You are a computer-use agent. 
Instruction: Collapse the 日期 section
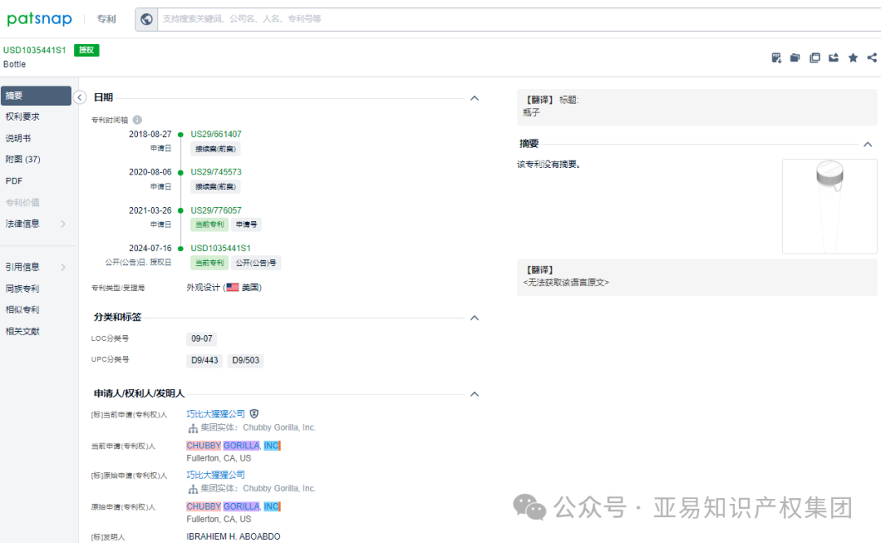click(x=474, y=97)
